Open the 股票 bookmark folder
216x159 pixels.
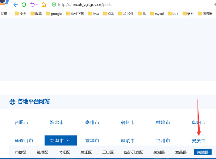(x=36, y=14)
